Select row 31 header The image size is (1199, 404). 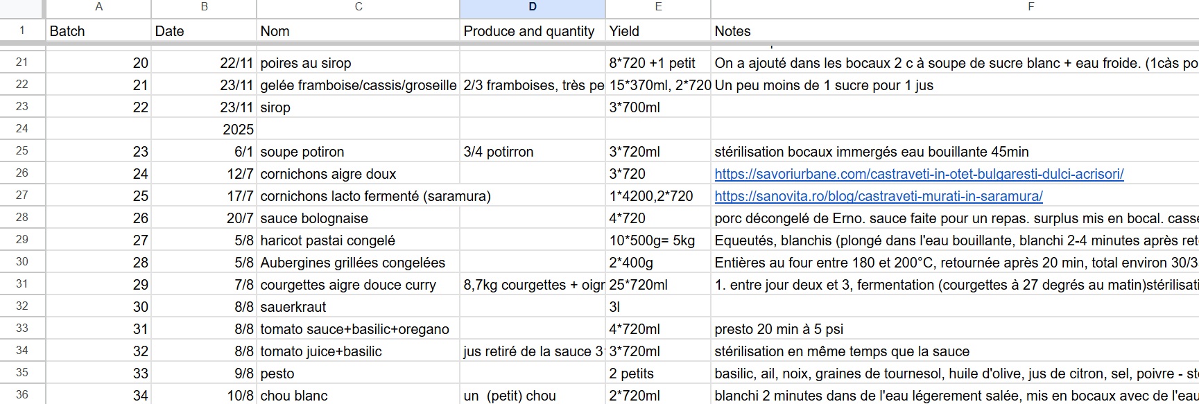pos(22,284)
